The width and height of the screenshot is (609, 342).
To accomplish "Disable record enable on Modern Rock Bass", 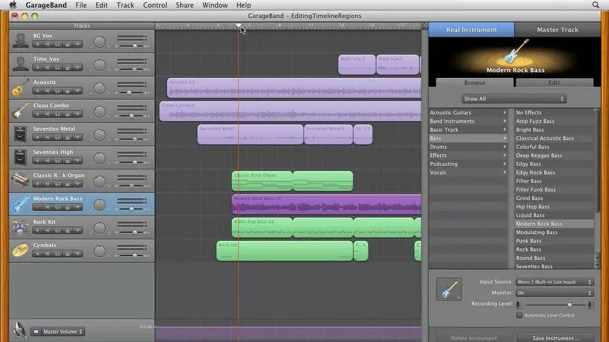I will pyautogui.click(x=37, y=208).
